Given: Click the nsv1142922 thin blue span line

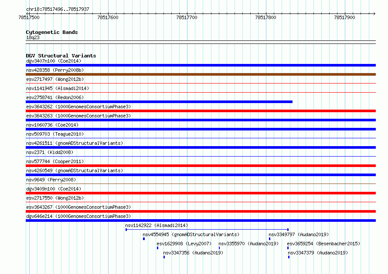Looking at the screenshot, I should tap(207, 230).
